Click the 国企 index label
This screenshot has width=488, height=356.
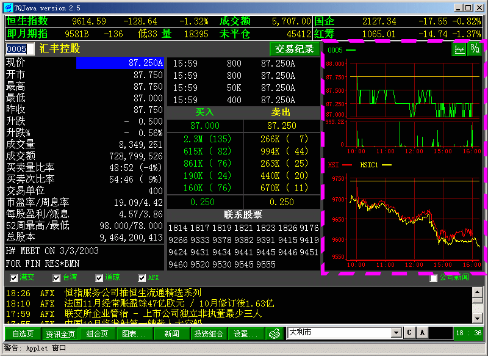325,21
